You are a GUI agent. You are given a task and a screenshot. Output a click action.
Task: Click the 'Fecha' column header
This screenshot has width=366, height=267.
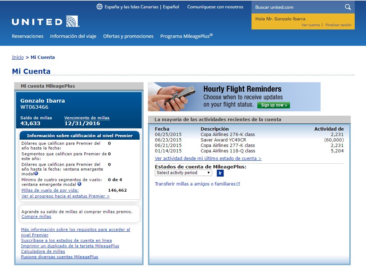pyautogui.click(x=162, y=129)
